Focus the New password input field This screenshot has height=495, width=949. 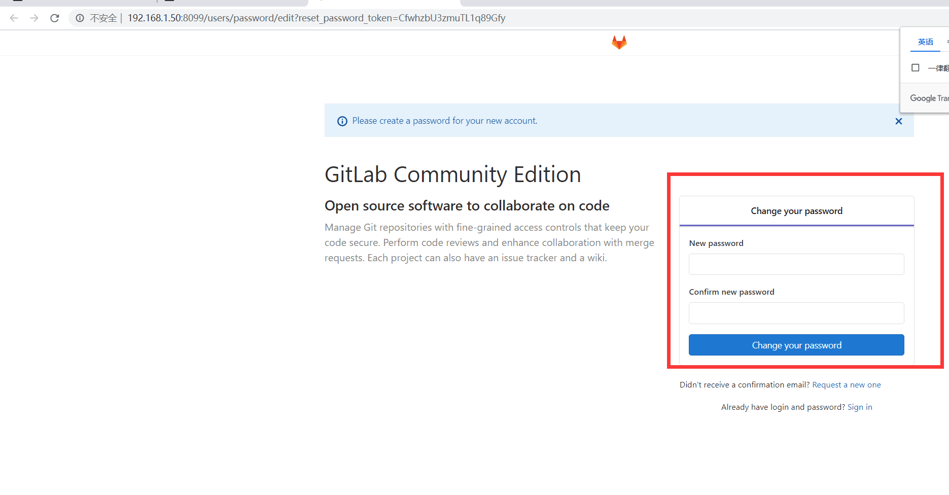(x=796, y=264)
